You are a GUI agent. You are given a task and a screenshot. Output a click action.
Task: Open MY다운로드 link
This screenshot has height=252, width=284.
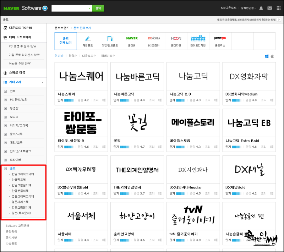tap(229, 8)
